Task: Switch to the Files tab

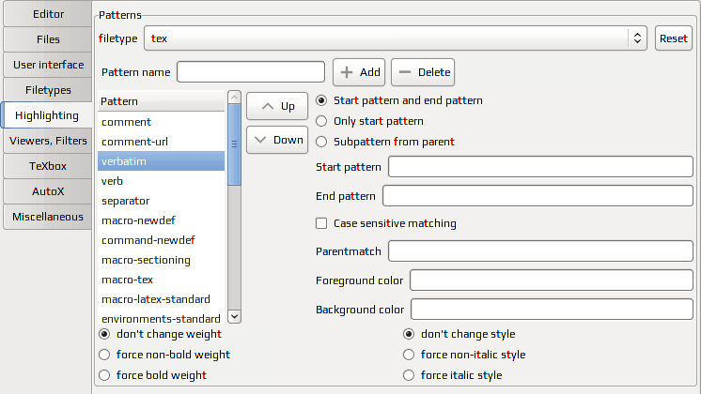Action: (x=48, y=39)
